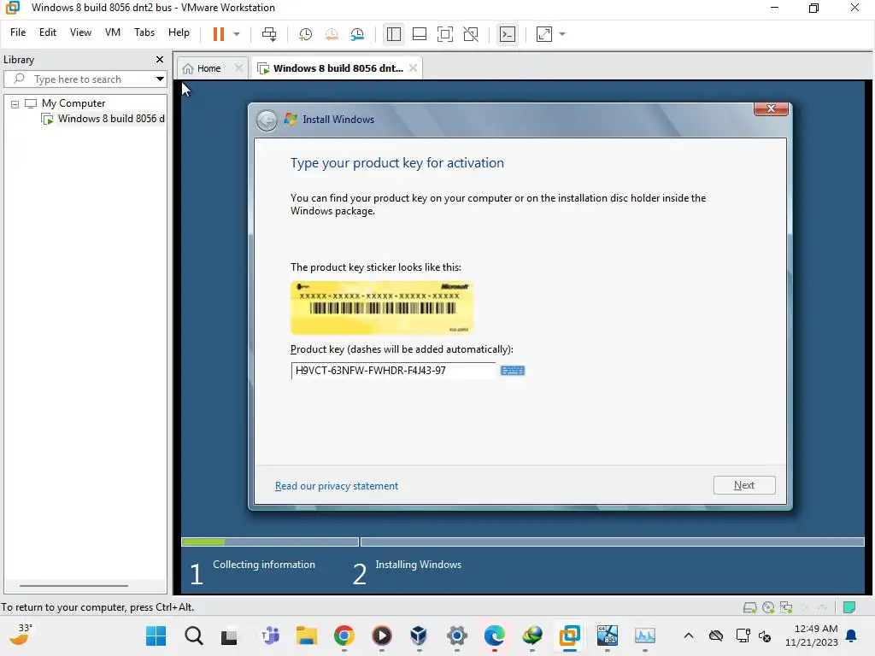Select My Computer in the Library tree

(73, 103)
